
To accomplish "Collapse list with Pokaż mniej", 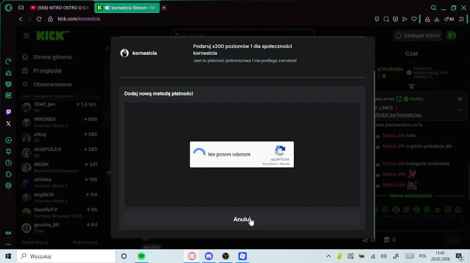I will tap(85, 242).
